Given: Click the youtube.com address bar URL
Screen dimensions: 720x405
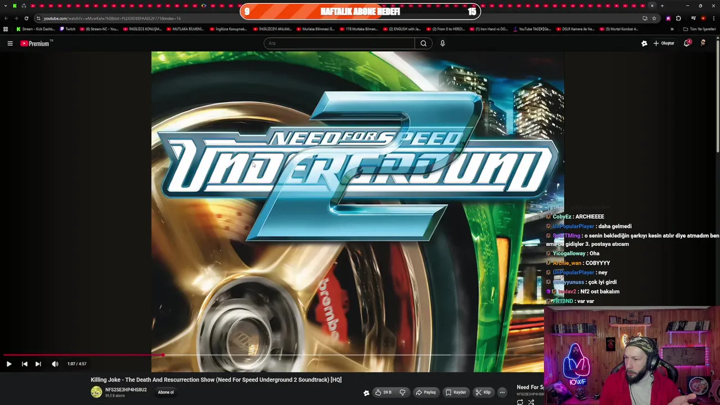Looking at the screenshot, I should (x=112, y=18).
